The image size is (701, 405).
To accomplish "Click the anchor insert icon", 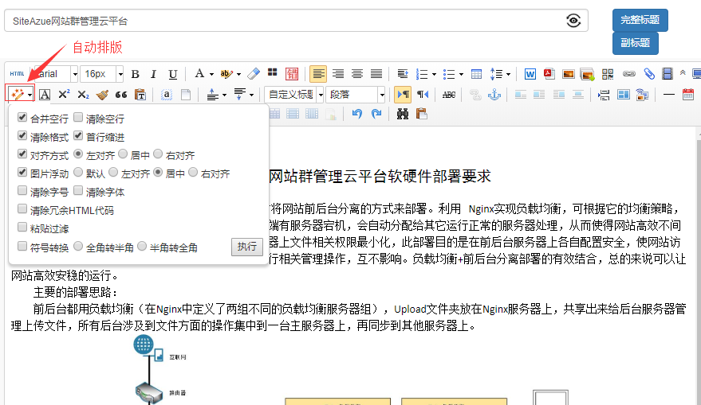I will (494, 95).
